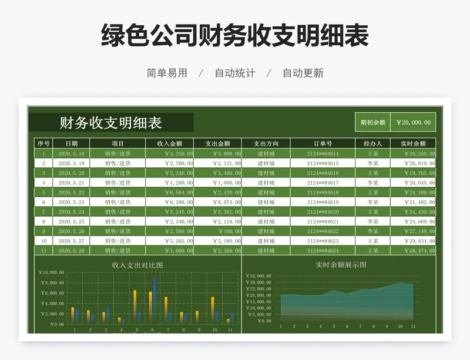This screenshot has height=360, width=470.
Task: Select balance cell ¥20,250.00
Action: click(x=413, y=153)
